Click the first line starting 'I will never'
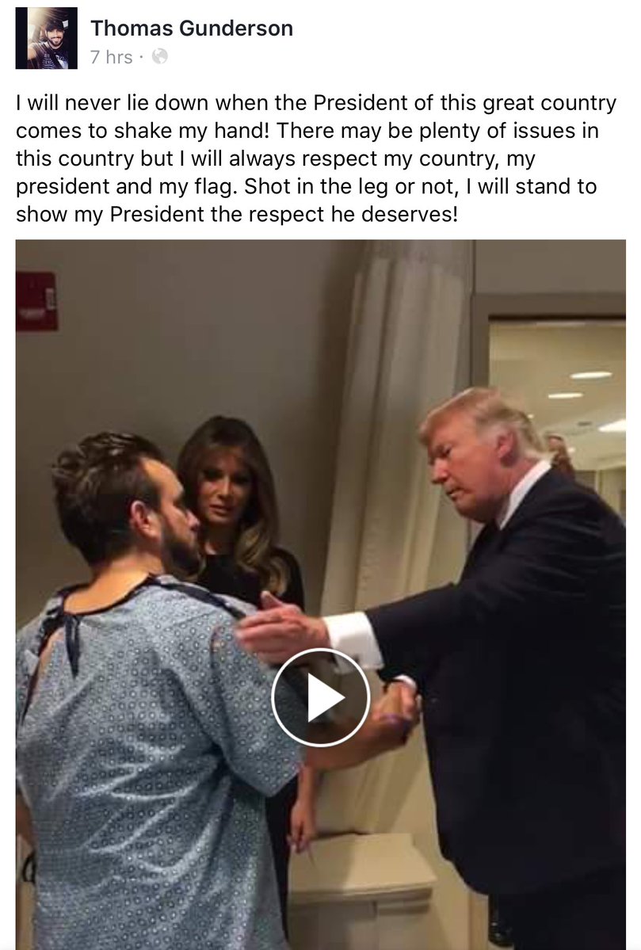 click(315, 103)
